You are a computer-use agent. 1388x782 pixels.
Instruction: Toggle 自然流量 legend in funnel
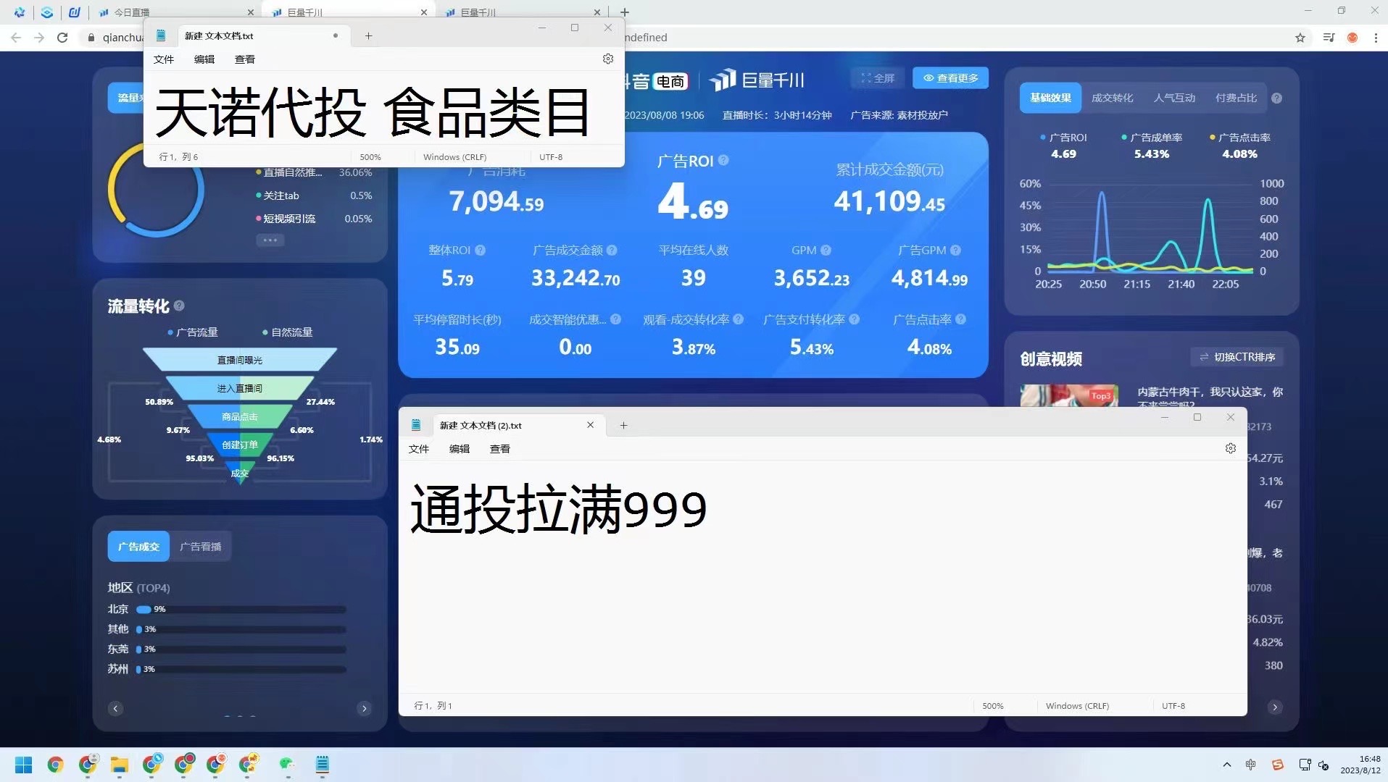tap(287, 332)
